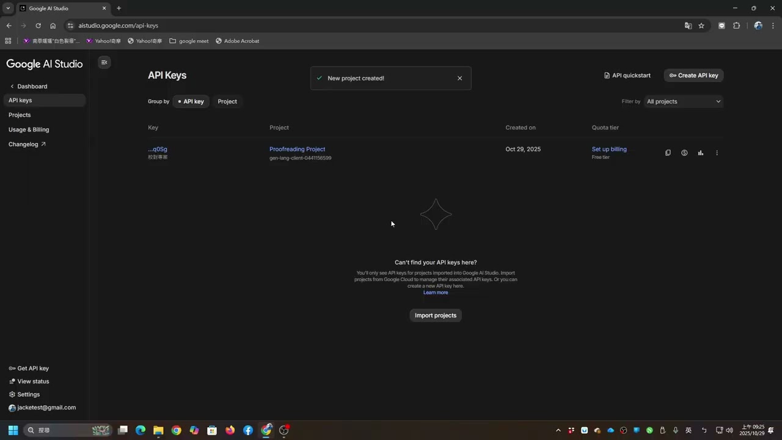The height and width of the screenshot is (440, 782).
Task: Open billing icon for the q0Sg key
Action: point(684,153)
